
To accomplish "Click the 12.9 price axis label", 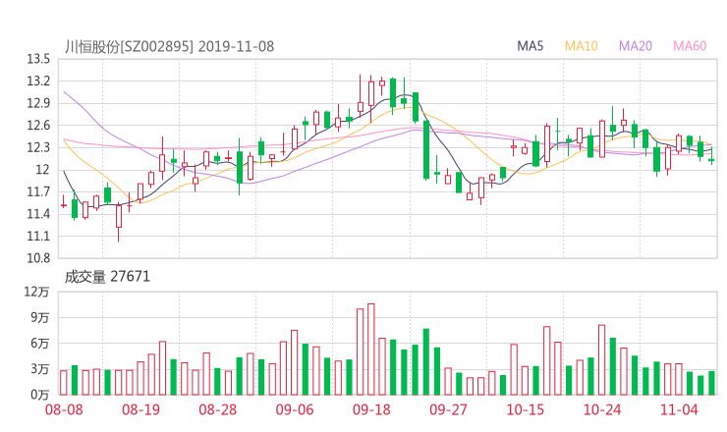I will click(38, 103).
